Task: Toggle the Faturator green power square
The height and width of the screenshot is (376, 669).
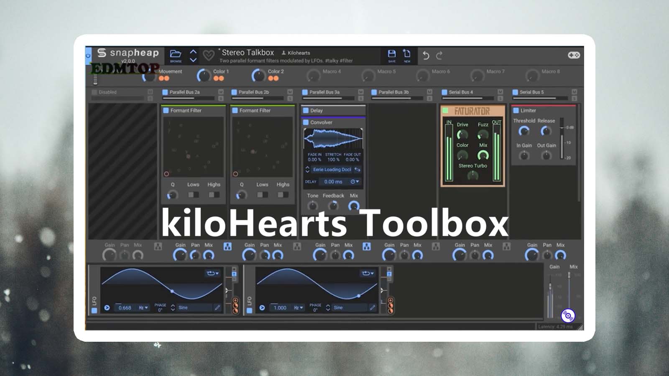Action: pos(445,111)
